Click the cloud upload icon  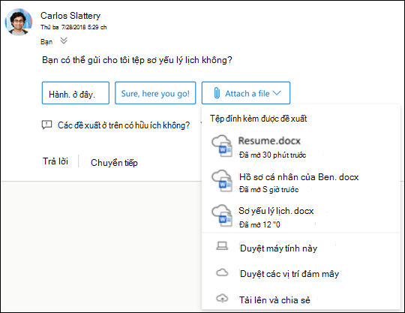tap(222, 298)
